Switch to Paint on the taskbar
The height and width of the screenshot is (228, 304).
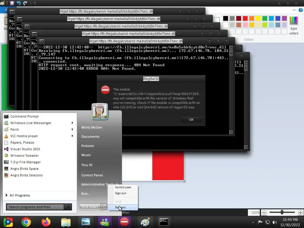(x=145, y=222)
